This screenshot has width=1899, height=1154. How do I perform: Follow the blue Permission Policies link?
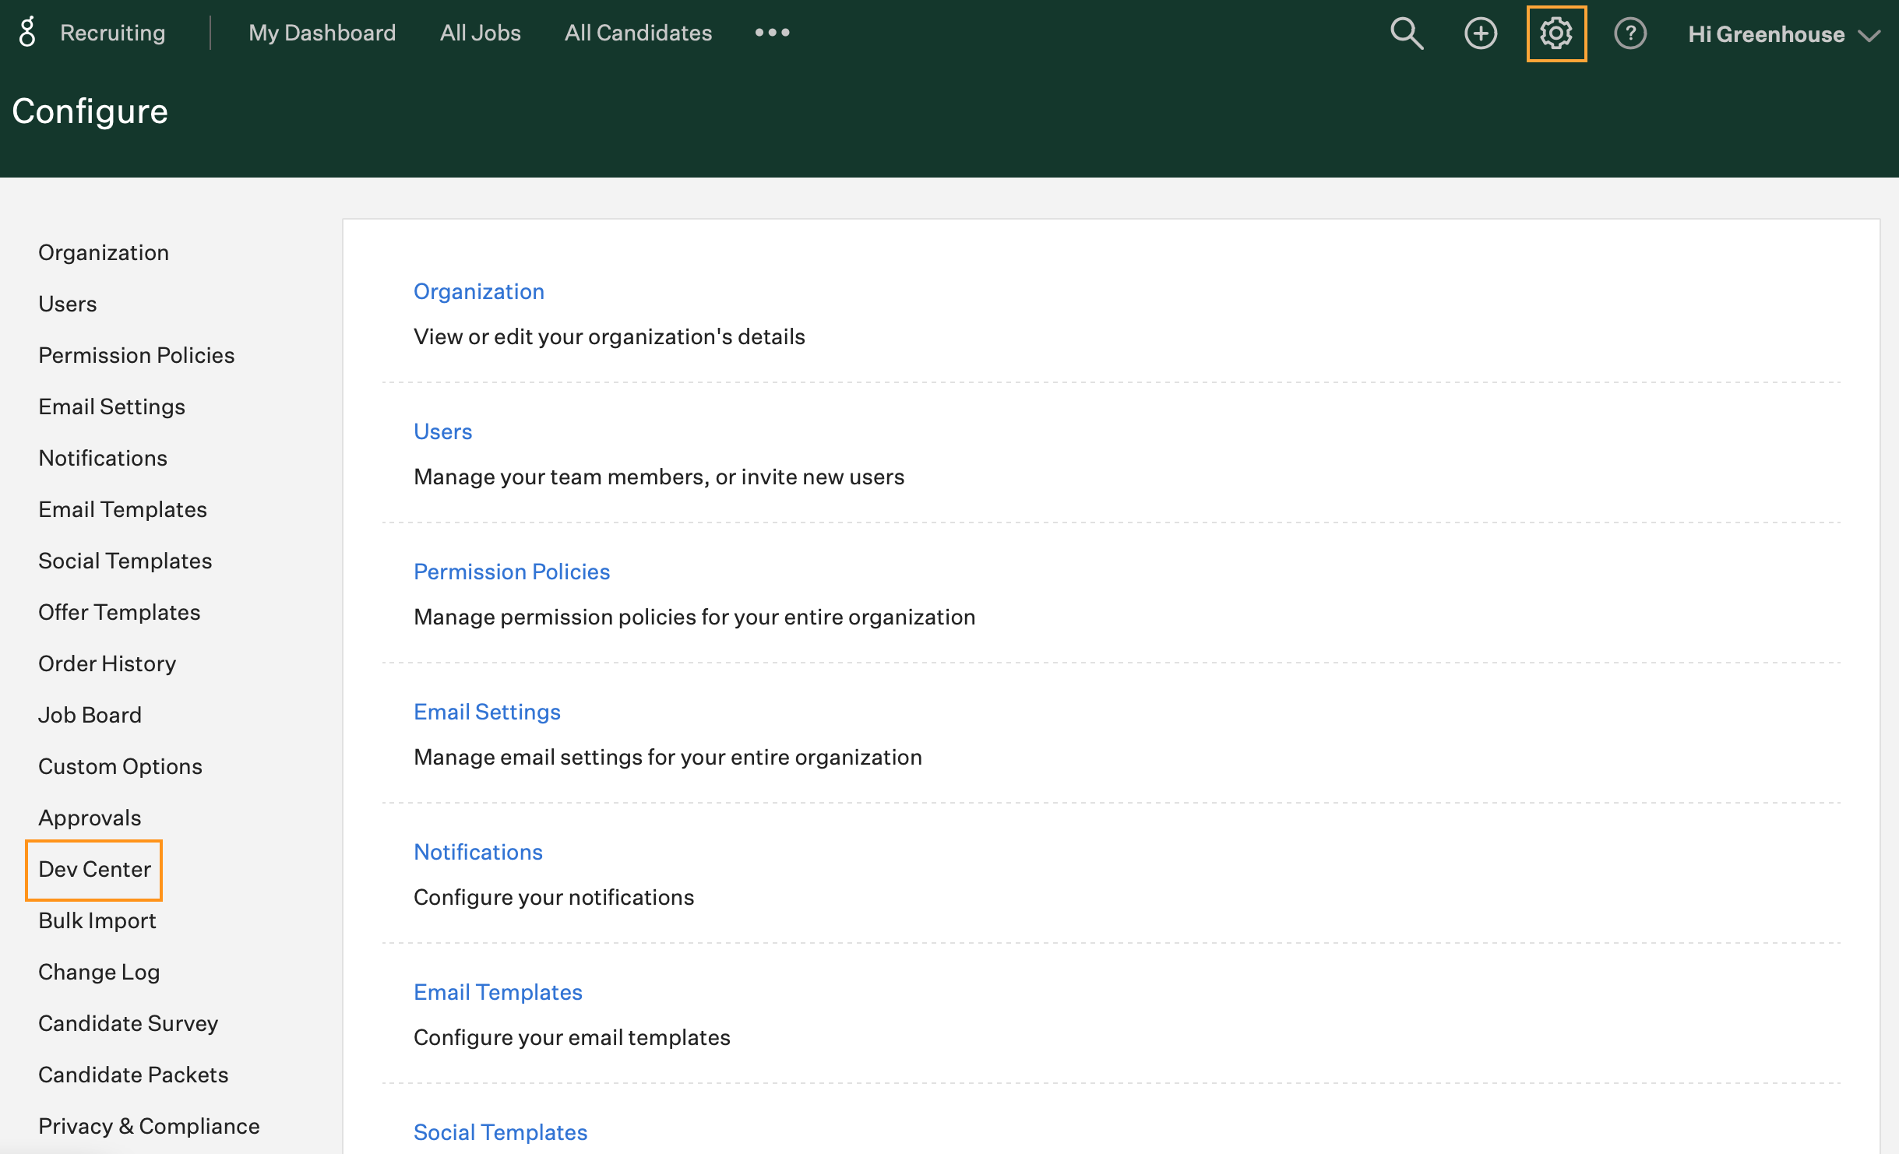point(511,572)
